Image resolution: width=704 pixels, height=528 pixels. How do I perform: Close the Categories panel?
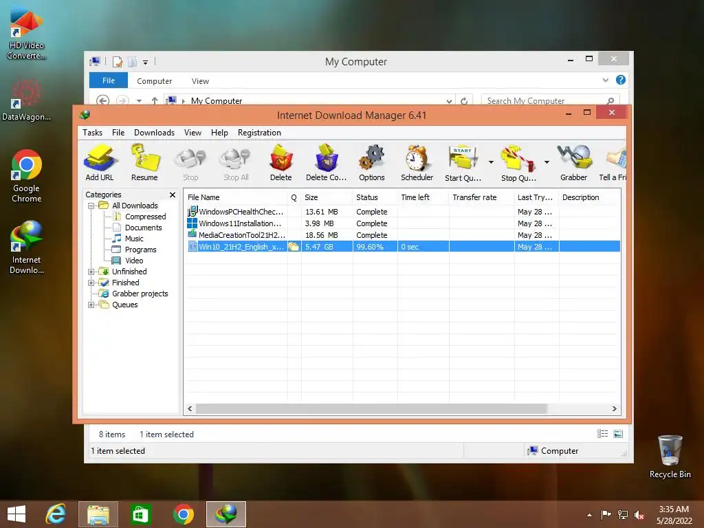click(x=173, y=195)
